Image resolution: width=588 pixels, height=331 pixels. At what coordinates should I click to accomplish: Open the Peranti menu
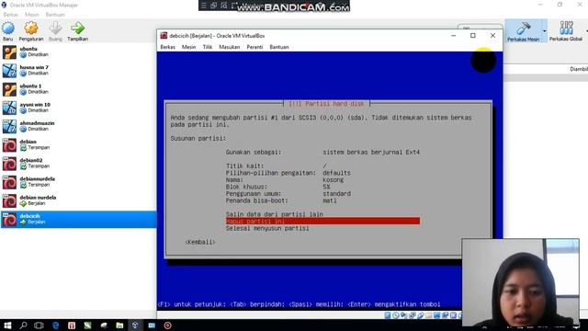point(254,47)
